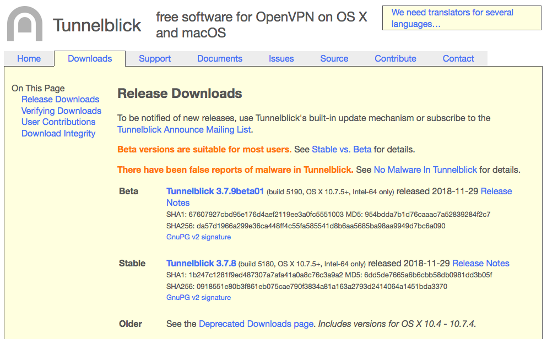The image size is (547, 339).
Task: Select the Contribute tab
Action: tap(395, 59)
